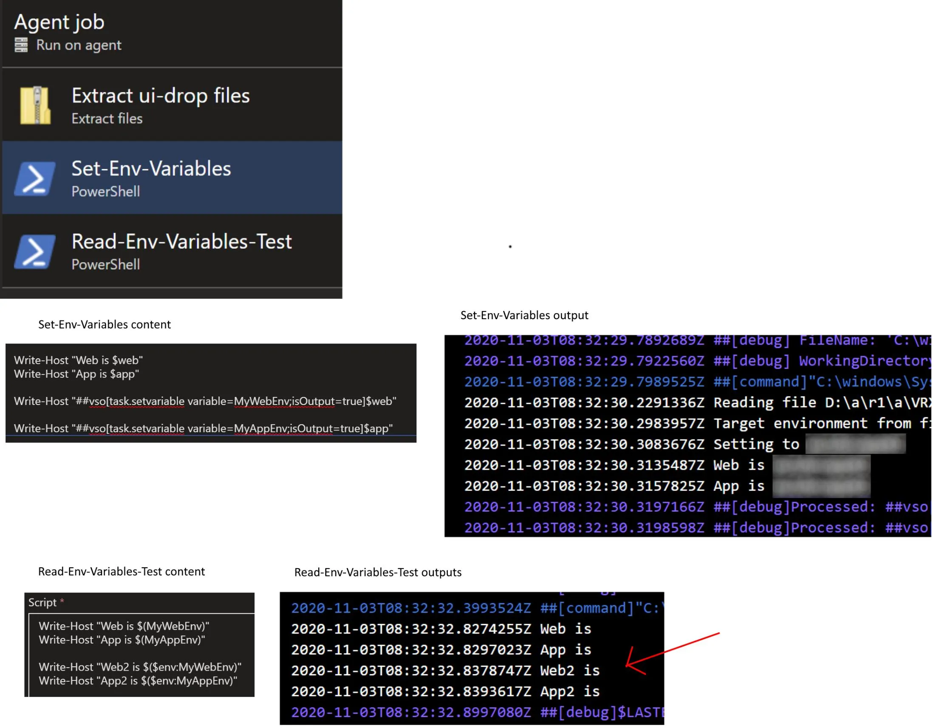Select the Read-Env-Variables-Test task title
Image resolution: width=934 pixels, height=728 pixels.
(x=181, y=242)
